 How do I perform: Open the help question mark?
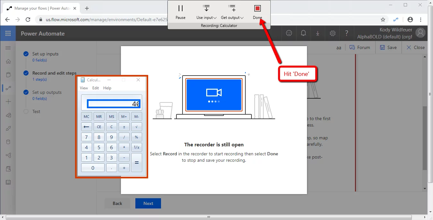tap(347, 33)
